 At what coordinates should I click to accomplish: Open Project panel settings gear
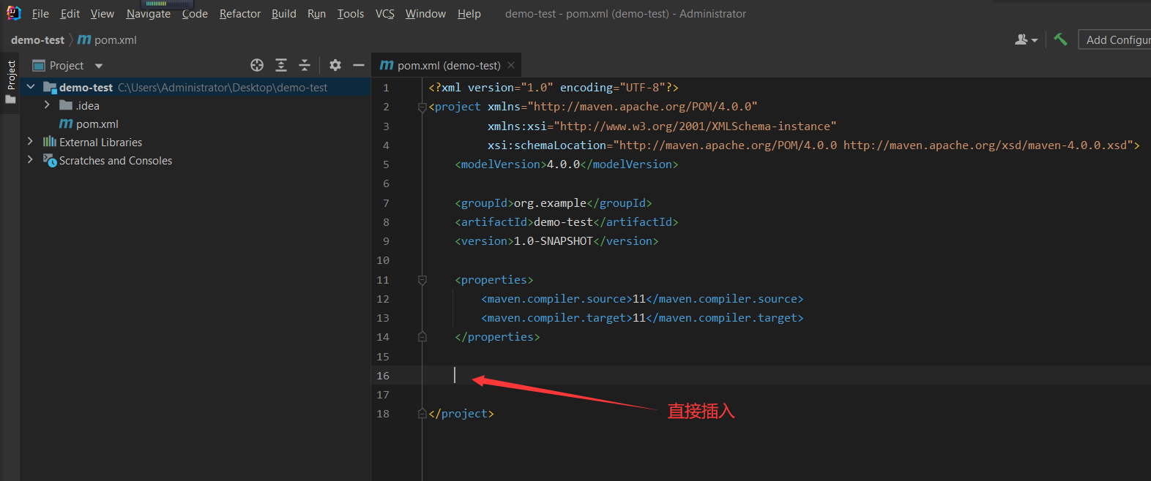pyautogui.click(x=335, y=65)
